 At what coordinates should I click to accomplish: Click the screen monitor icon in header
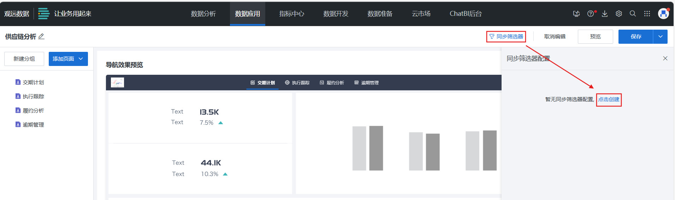click(576, 14)
